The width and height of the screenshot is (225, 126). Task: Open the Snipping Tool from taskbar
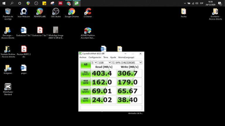pyautogui.click(x=52, y=3)
